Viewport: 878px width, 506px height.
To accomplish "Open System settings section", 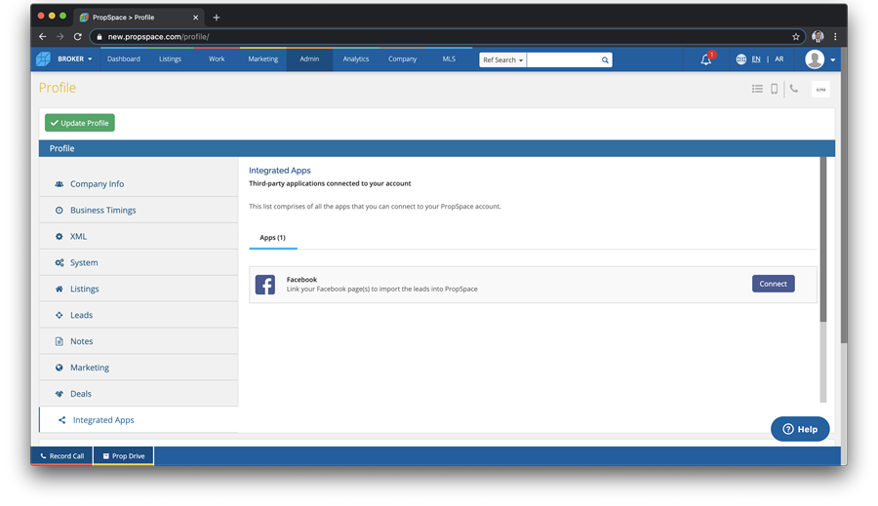I will point(139,263).
